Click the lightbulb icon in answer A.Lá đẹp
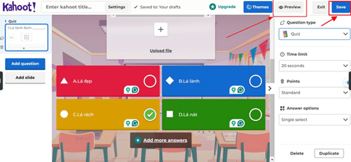This screenshot has width=351, height=162. pos(128,90)
